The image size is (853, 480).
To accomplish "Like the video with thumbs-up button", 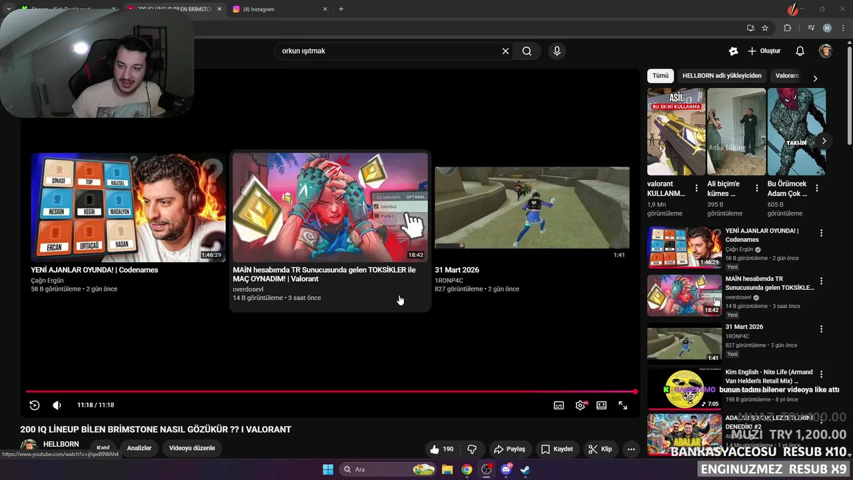I will click(x=442, y=449).
